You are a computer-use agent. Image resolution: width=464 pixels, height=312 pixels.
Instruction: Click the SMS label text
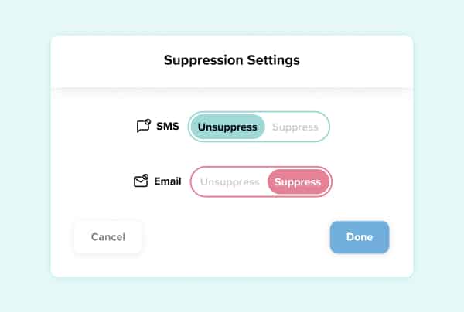167,126
